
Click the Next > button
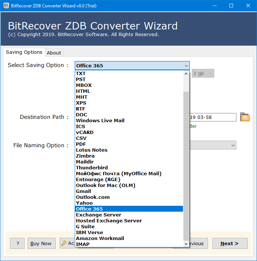pyautogui.click(x=230, y=243)
